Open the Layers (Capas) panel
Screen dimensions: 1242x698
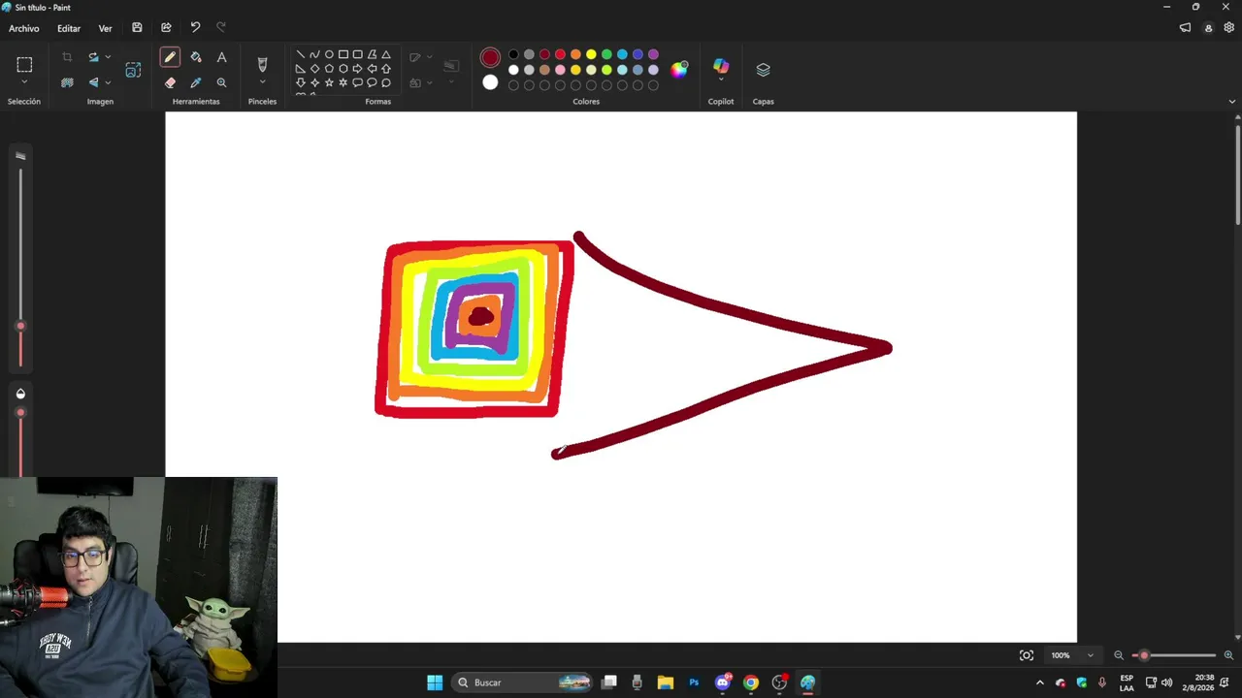(x=763, y=70)
